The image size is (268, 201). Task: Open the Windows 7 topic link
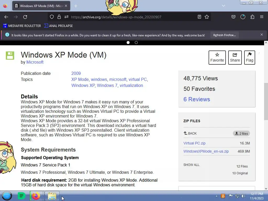coord(107,85)
